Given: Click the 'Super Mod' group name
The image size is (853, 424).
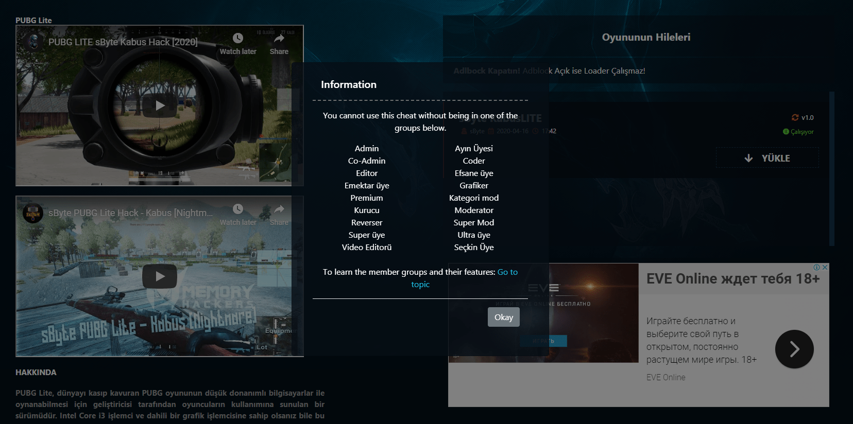Looking at the screenshot, I should point(474,222).
